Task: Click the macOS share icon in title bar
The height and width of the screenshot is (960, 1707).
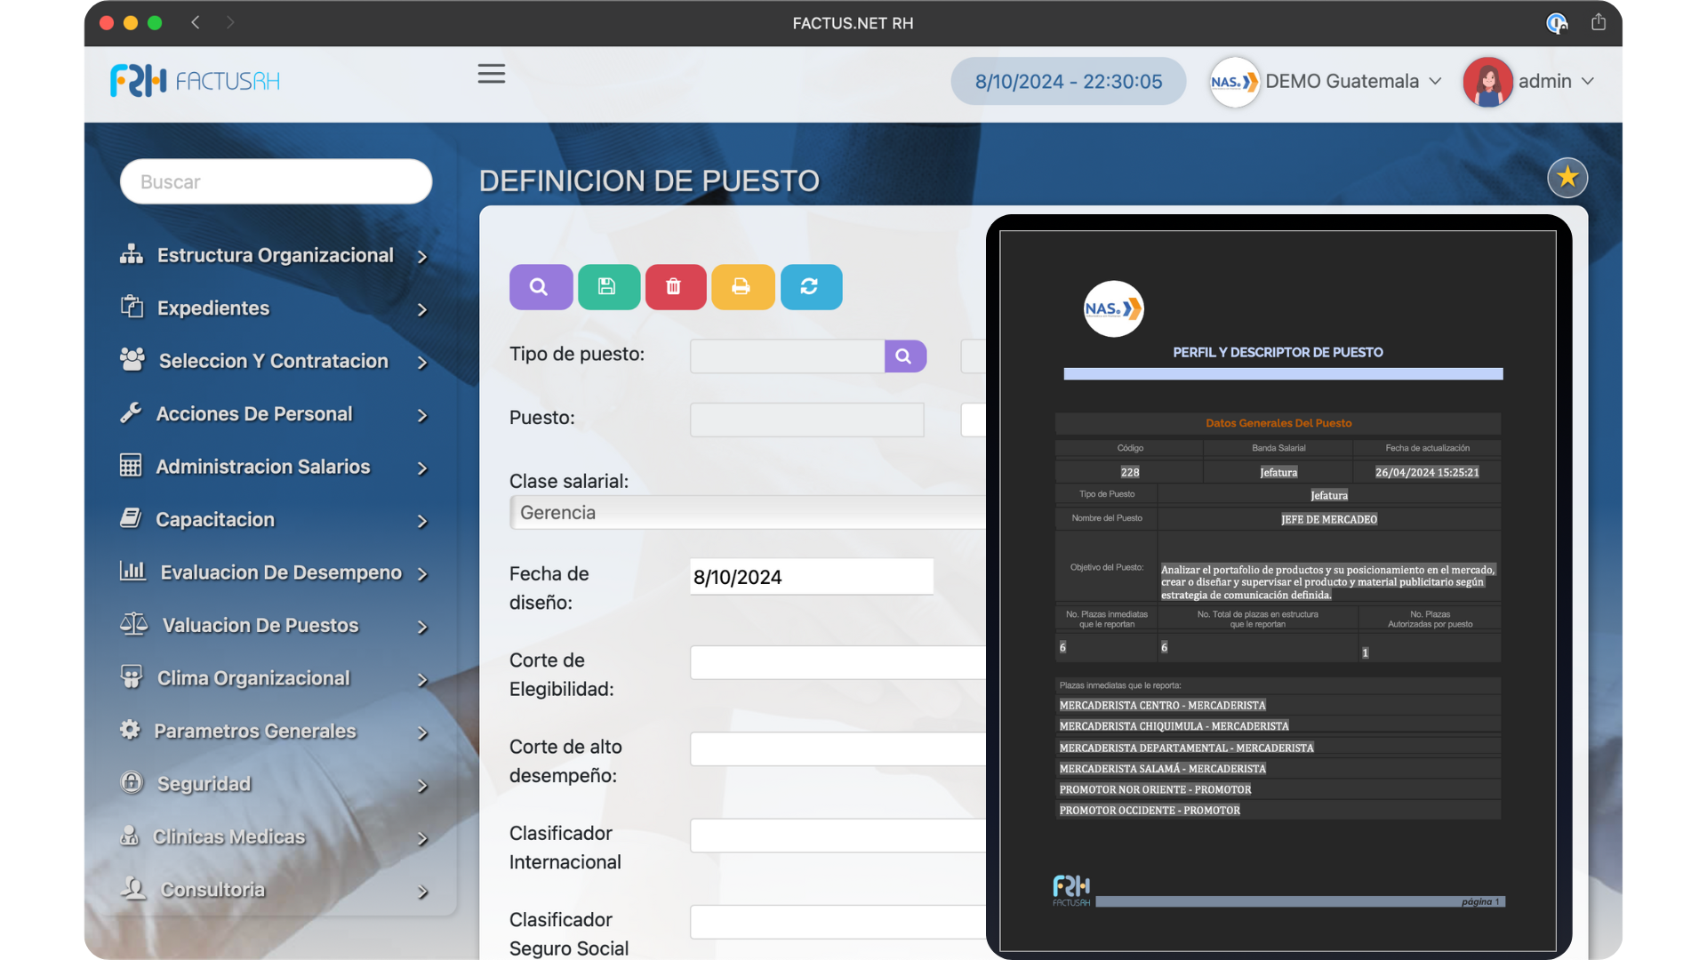Action: [x=1598, y=23]
